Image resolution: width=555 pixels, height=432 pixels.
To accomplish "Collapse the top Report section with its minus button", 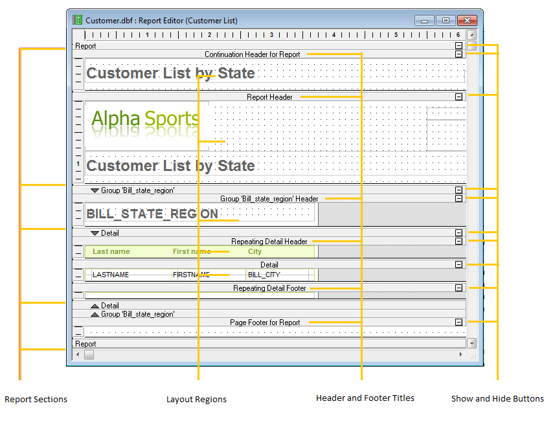I will [x=459, y=46].
